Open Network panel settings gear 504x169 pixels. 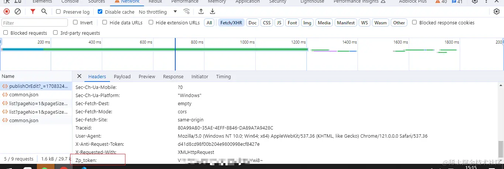click(497, 12)
